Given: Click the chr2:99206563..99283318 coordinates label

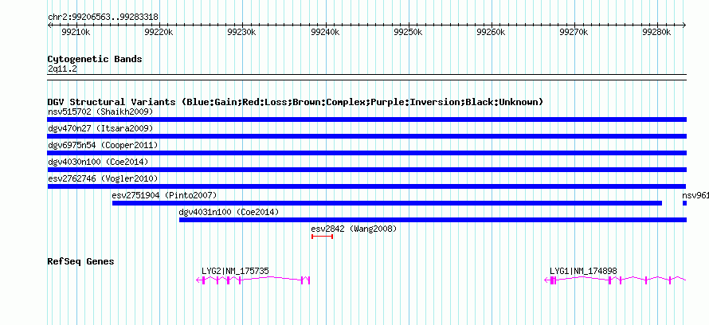Looking at the screenshot, I should point(103,18).
